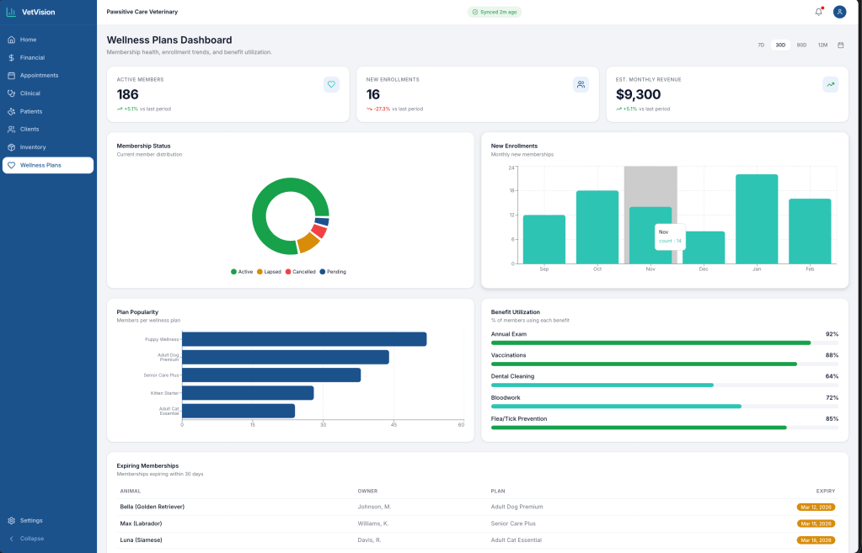Switch to the 90D time range
The height and width of the screenshot is (553, 862).
tap(801, 45)
